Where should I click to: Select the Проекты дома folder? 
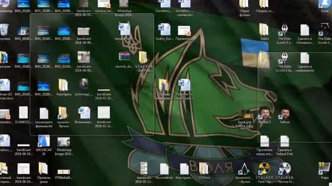point(44,173)
